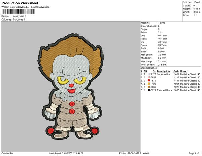This screenshot has height=156, width=202.
Task: Click the yellow swatch for thread 426
Action: point(149,84)
